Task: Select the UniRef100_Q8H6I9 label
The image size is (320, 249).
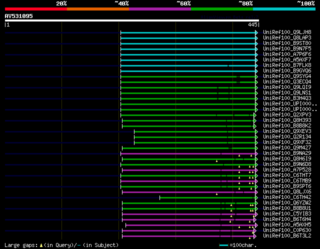Action: coord(287,159)
